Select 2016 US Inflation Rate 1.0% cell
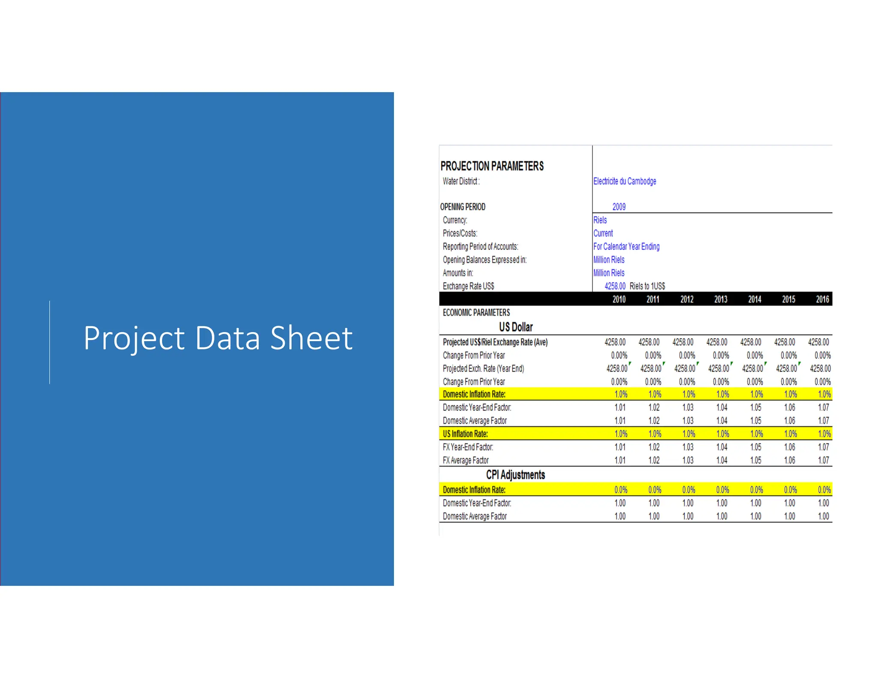878x678 pixels. pyautogui.click(x=824, y=434)
